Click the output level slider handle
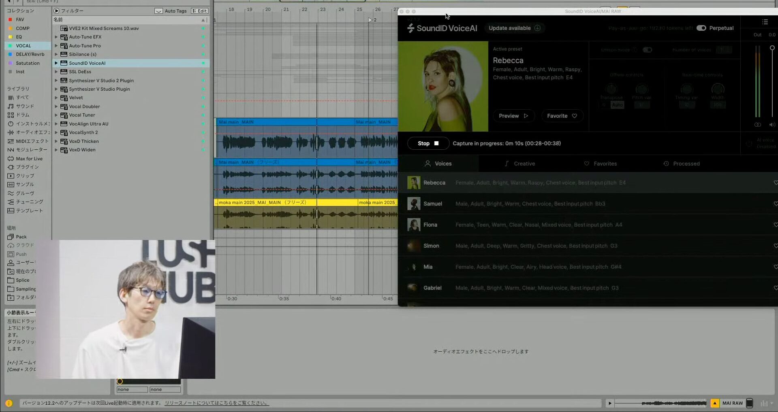This screenshot has width=778, height=412. pos(772,48)
